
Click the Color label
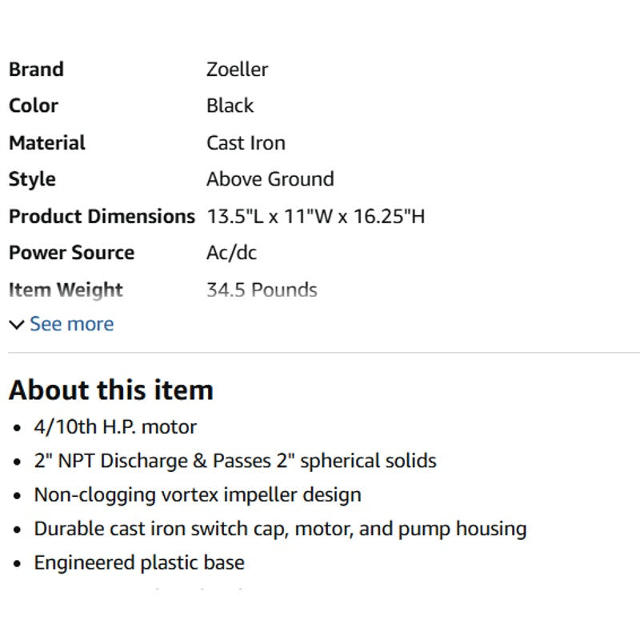(x=34, y=106)
